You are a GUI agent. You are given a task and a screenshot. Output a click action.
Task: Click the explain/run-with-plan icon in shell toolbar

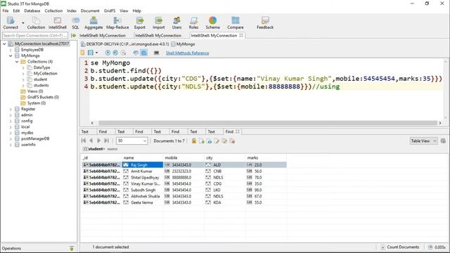[x=123, y=53]
